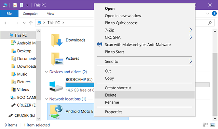Screen dimensions: 218x129
Task: Open the blue Help question mark
Action: (x=214, y=13)
